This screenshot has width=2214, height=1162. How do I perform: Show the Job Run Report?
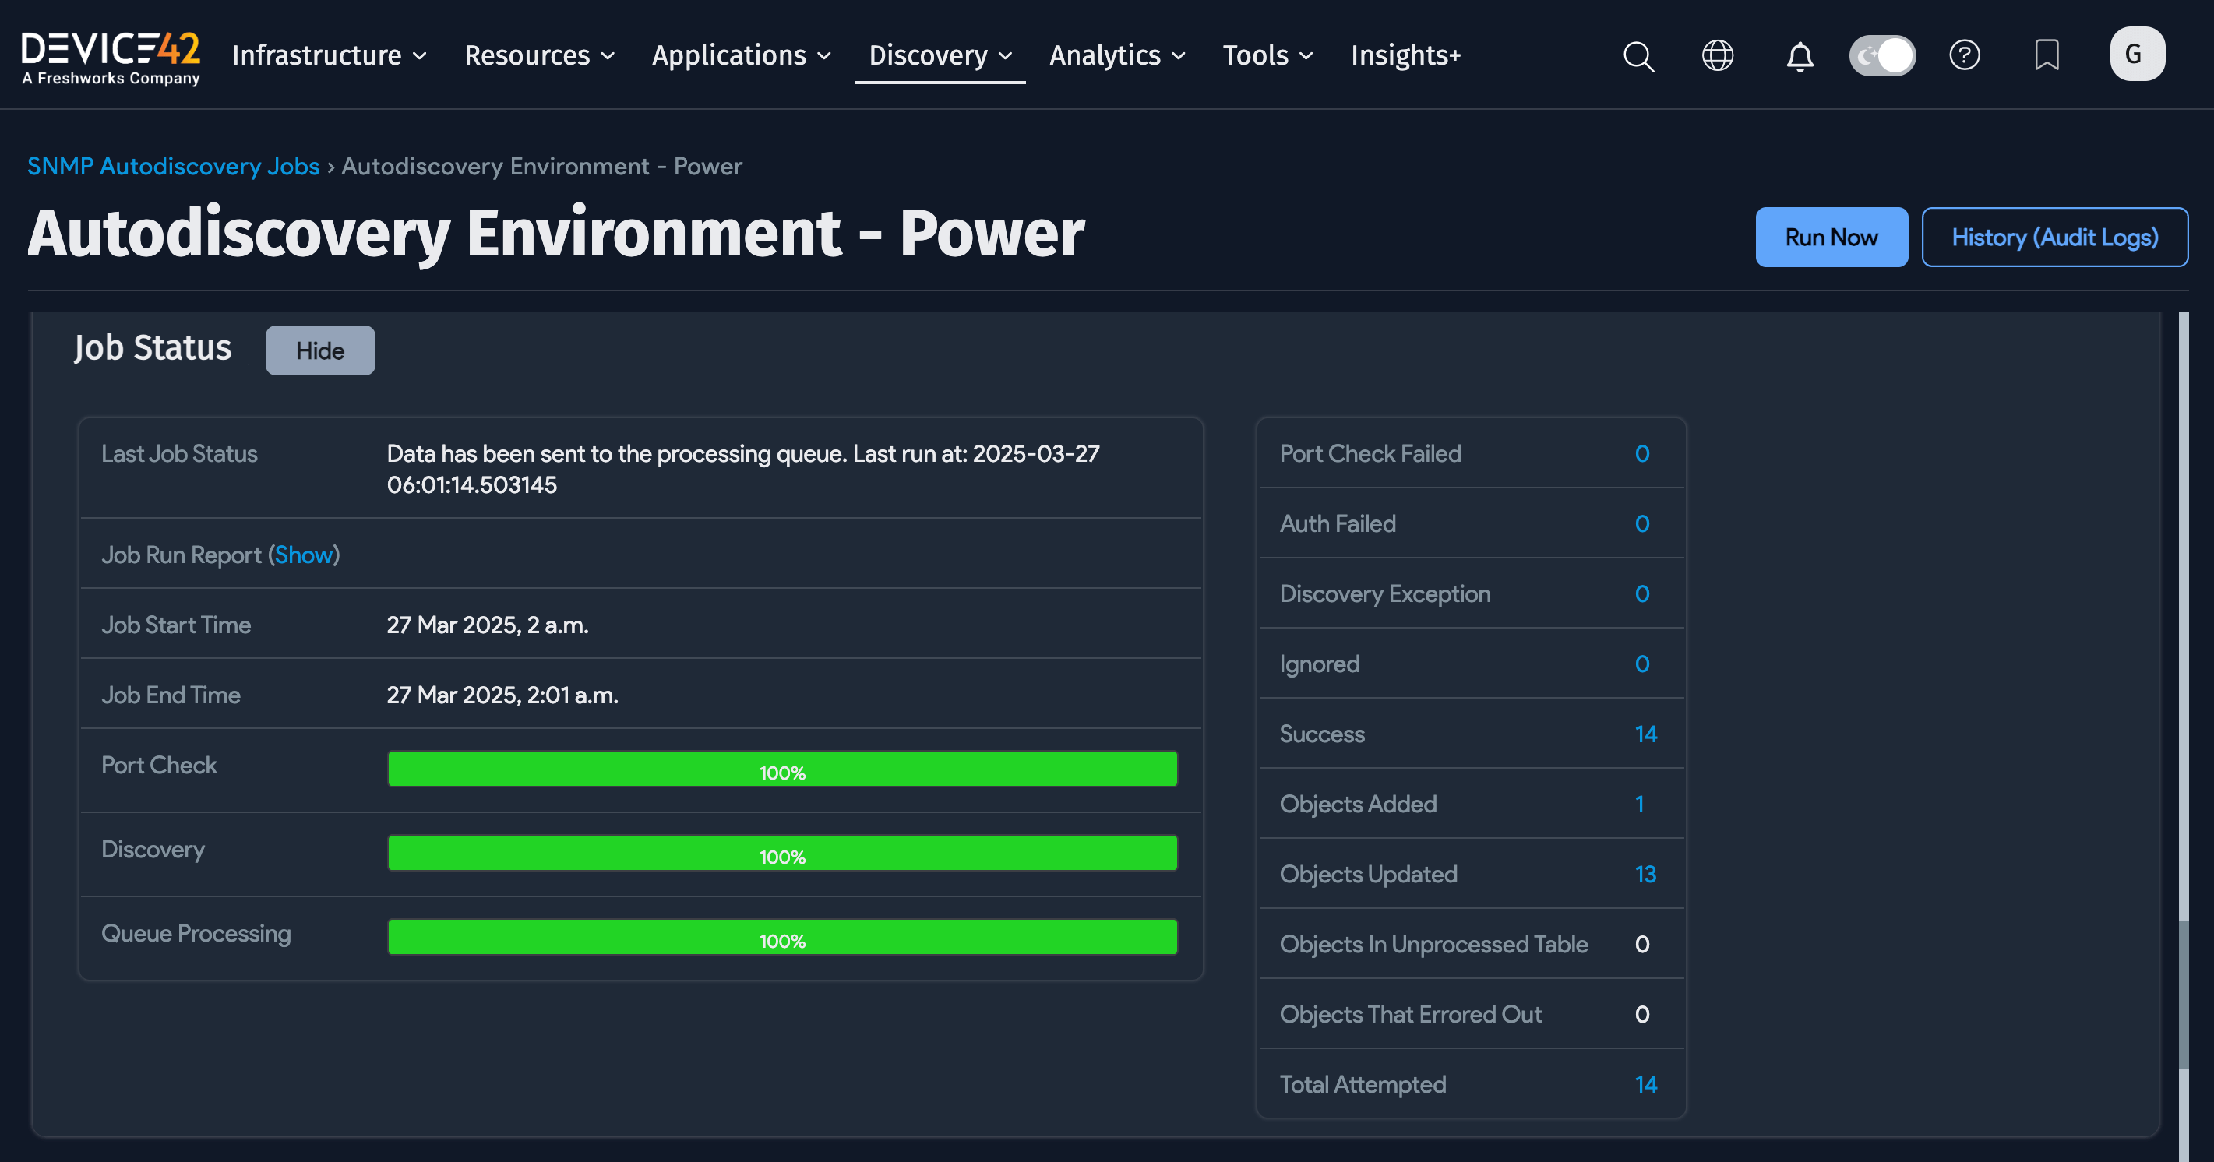[303, 555]
